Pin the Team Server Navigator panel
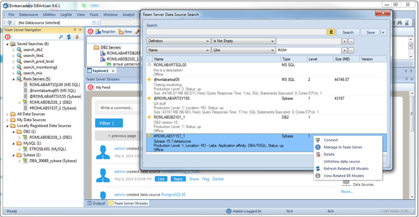The image size is (419, 217). tap(75, 30)
